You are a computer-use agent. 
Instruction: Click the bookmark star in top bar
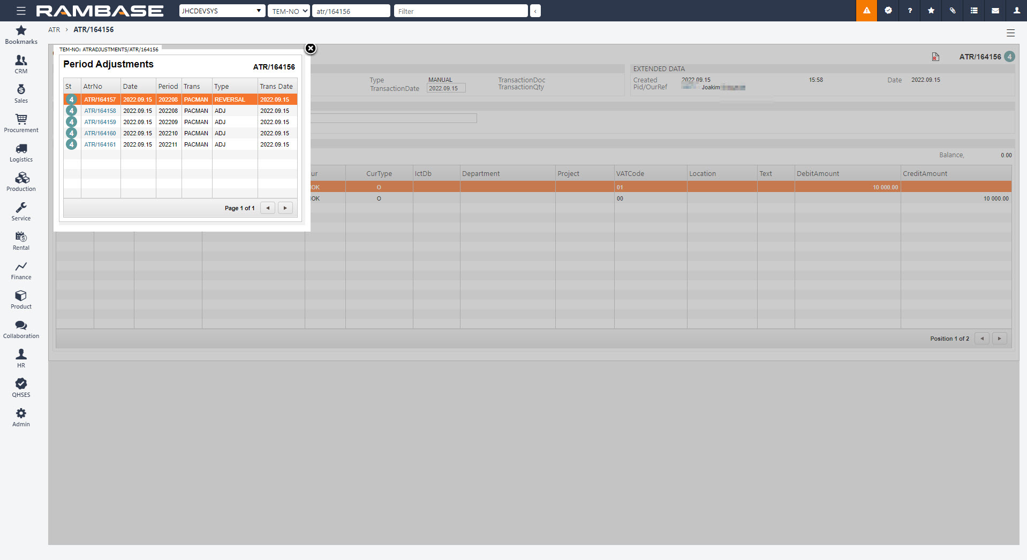(x=931, y=11)
